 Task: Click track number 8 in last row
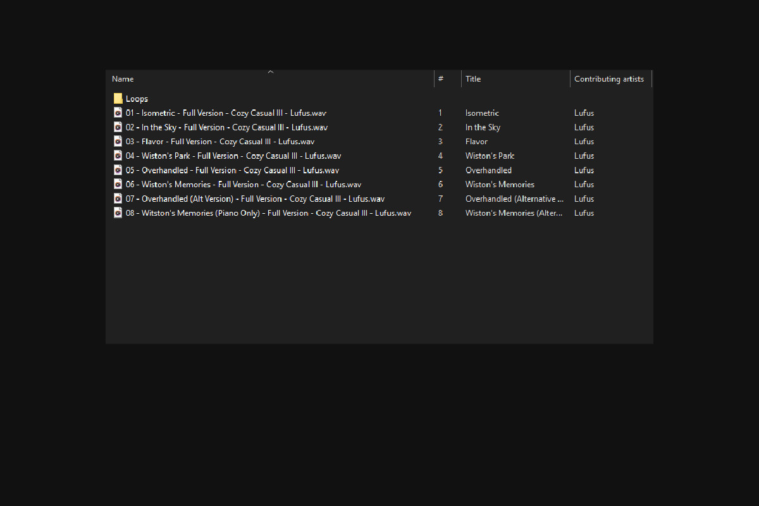click(440, 213)
